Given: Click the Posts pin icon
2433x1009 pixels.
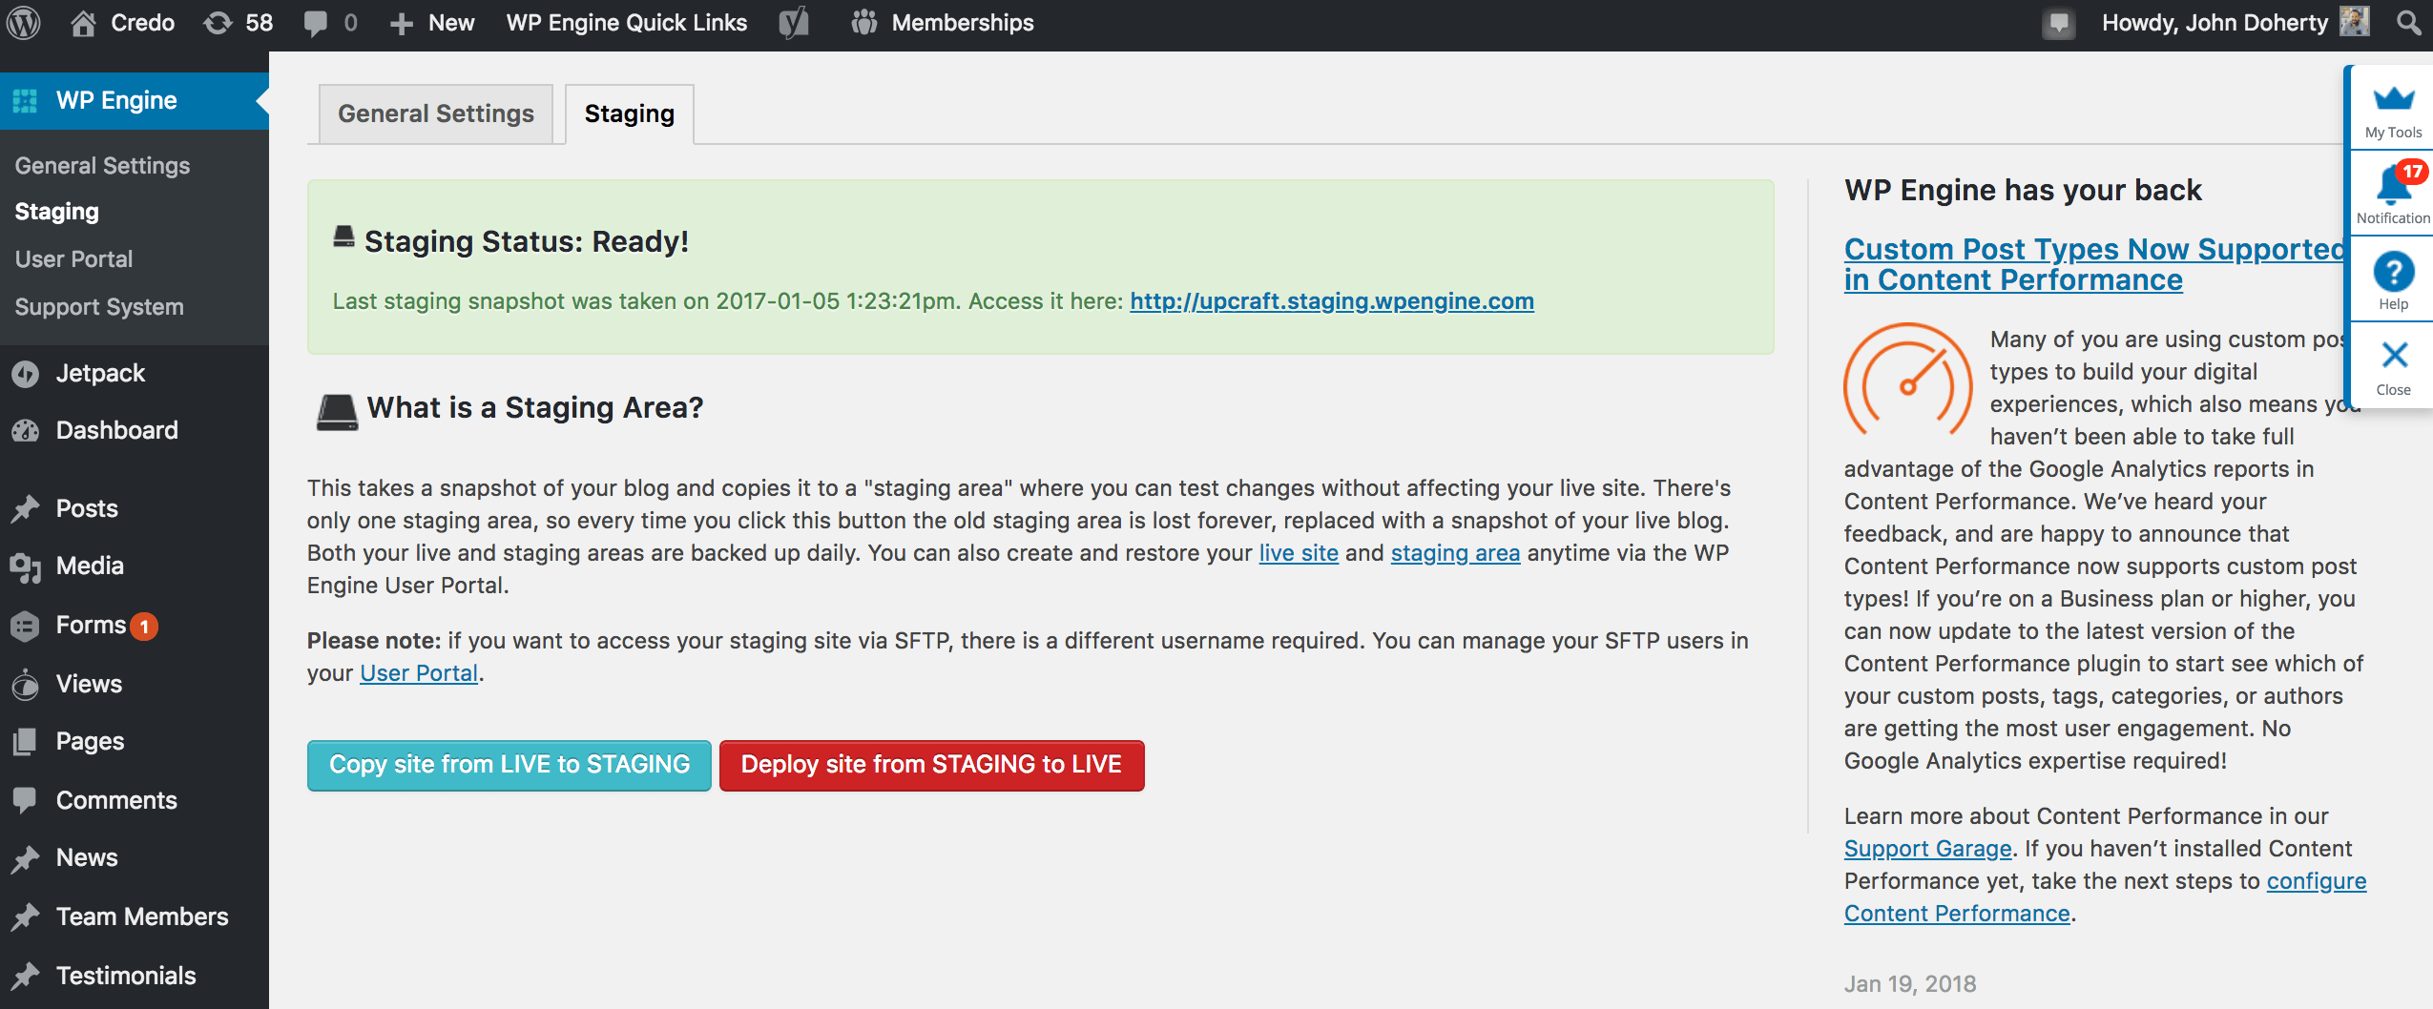Looking at the screenshot, I should coord(26,508).
